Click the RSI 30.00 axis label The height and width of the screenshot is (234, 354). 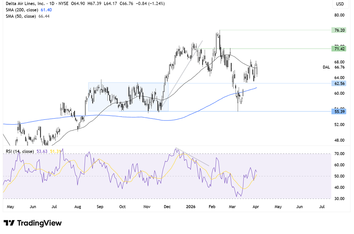[x=340, y=199]
